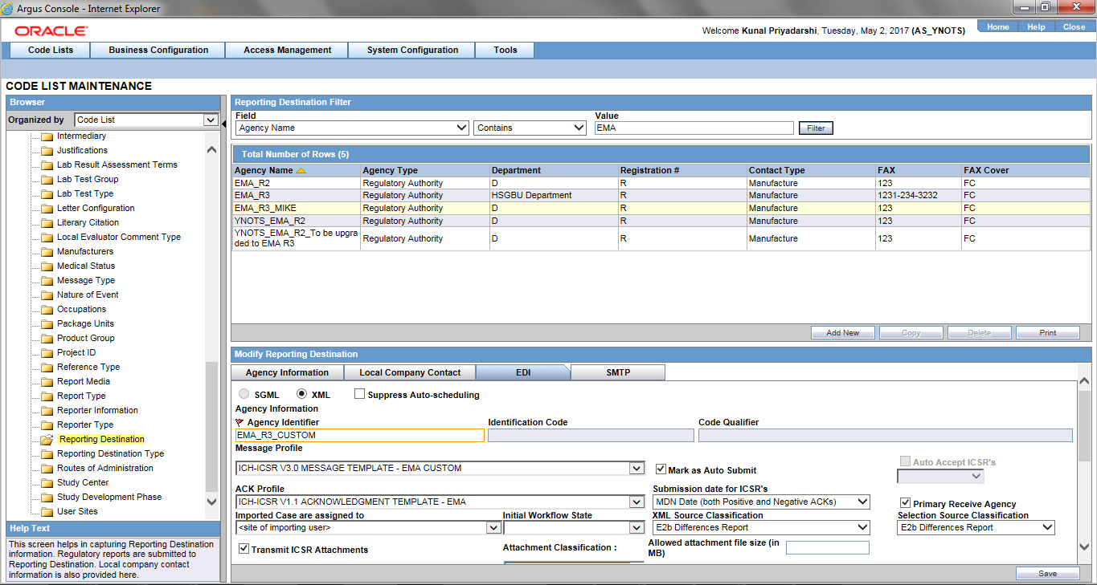Click the Lab Test Group folder icon

[x=47, y=180]
